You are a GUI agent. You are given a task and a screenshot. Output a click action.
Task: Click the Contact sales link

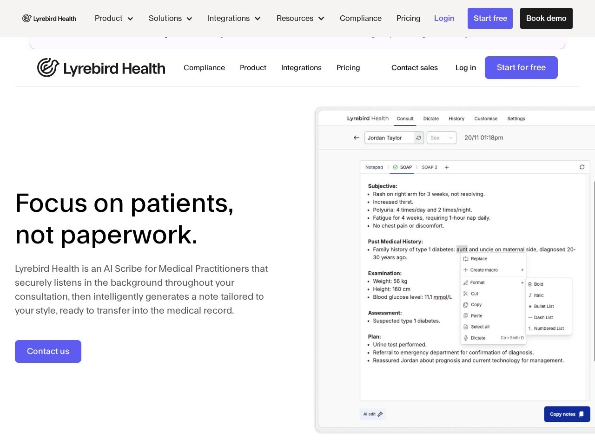click(x=415, y=68)
